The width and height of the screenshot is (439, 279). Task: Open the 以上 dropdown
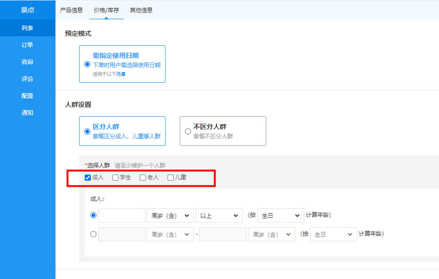click(219, 215)
